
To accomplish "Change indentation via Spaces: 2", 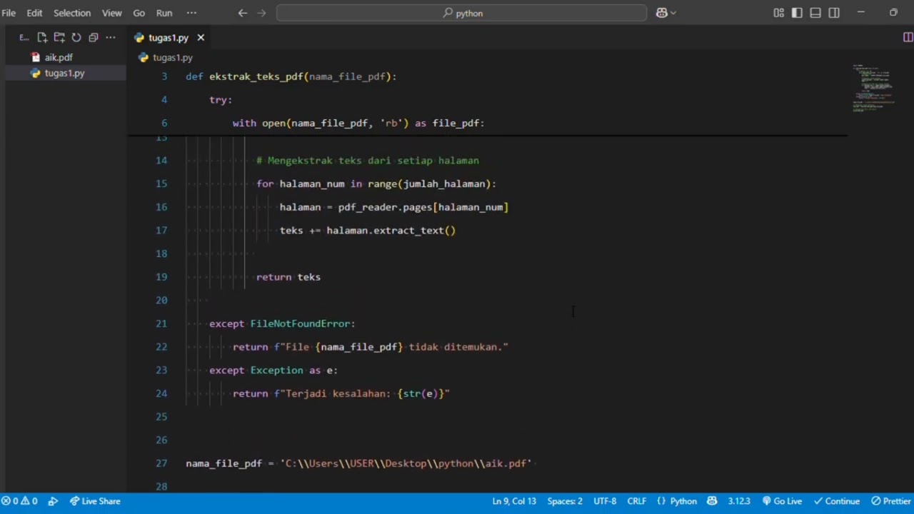I will click(x=565, y=501).
